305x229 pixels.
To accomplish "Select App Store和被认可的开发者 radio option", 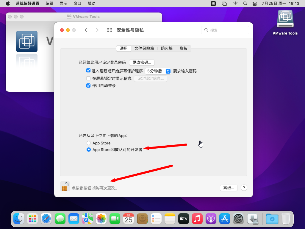I will (88, 149).
